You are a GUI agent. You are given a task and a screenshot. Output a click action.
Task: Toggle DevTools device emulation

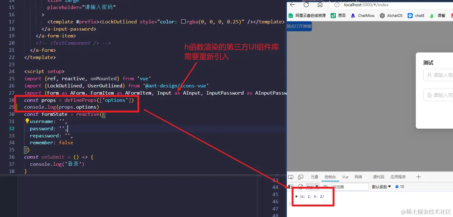[x=301, y=177]
